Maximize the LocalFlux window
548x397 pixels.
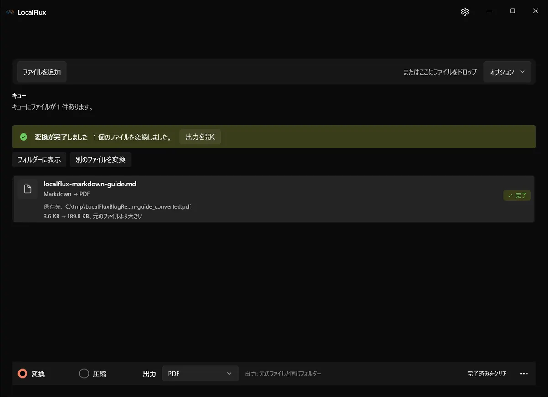[x=512, y=11]
